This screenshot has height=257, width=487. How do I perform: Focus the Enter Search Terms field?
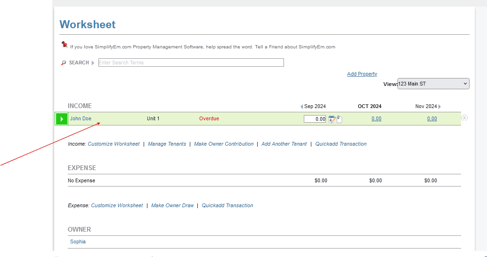point(191,62)
